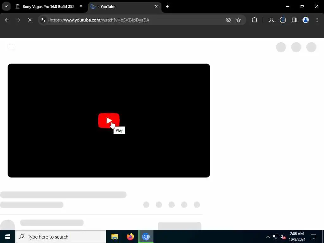Show hidden system tray icons
This screenshot has width=324, height=243.
[x=268, y=237]
